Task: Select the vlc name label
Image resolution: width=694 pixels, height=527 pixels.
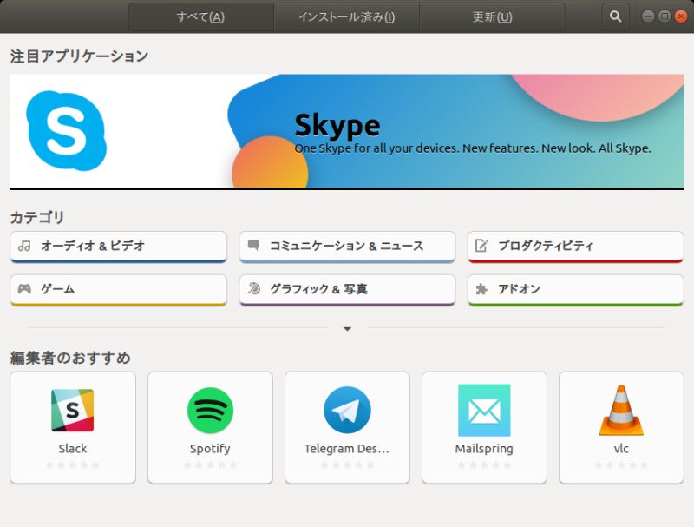Action: 621,449
